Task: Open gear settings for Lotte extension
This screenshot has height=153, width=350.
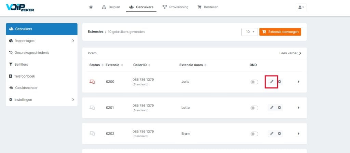Action: click(279, 108)
